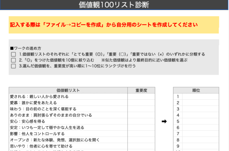
Task: Select the 価値観100リスト診断 title bar cell
Action: (114, 5)
